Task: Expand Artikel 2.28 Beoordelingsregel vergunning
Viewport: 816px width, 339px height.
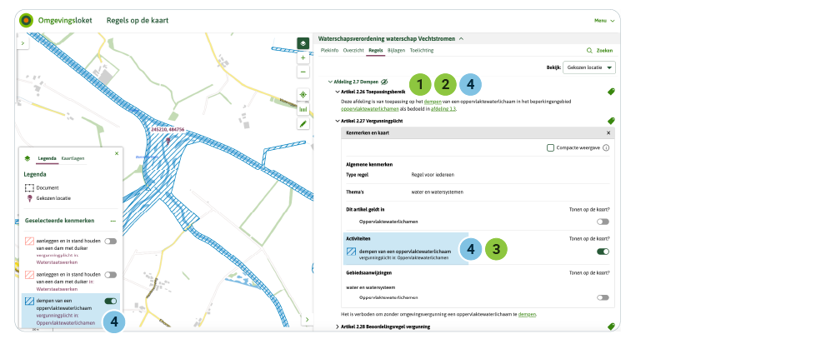Action: tap(338, 327)
